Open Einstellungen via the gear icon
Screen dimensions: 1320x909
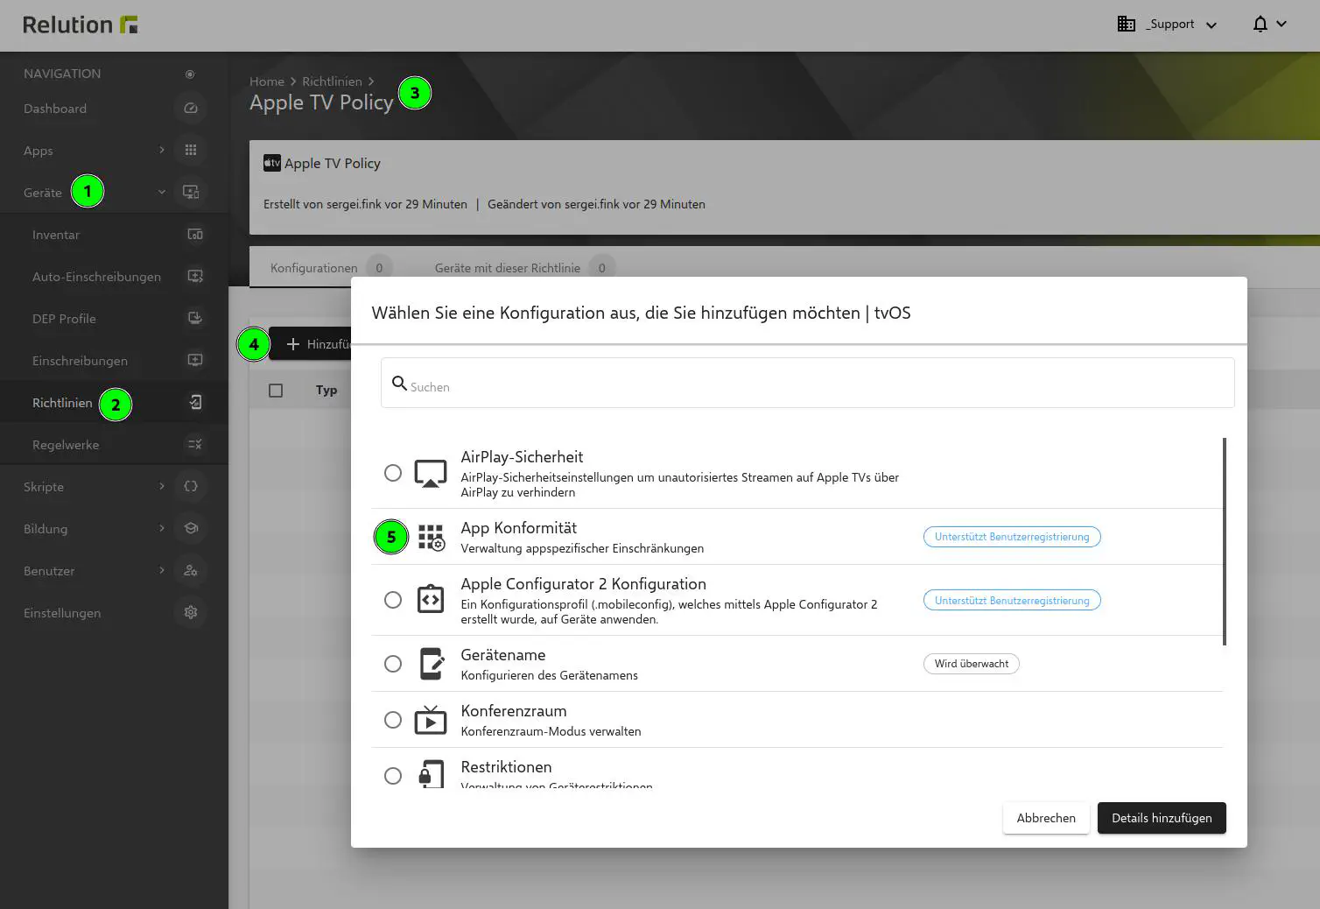[190, 612]
